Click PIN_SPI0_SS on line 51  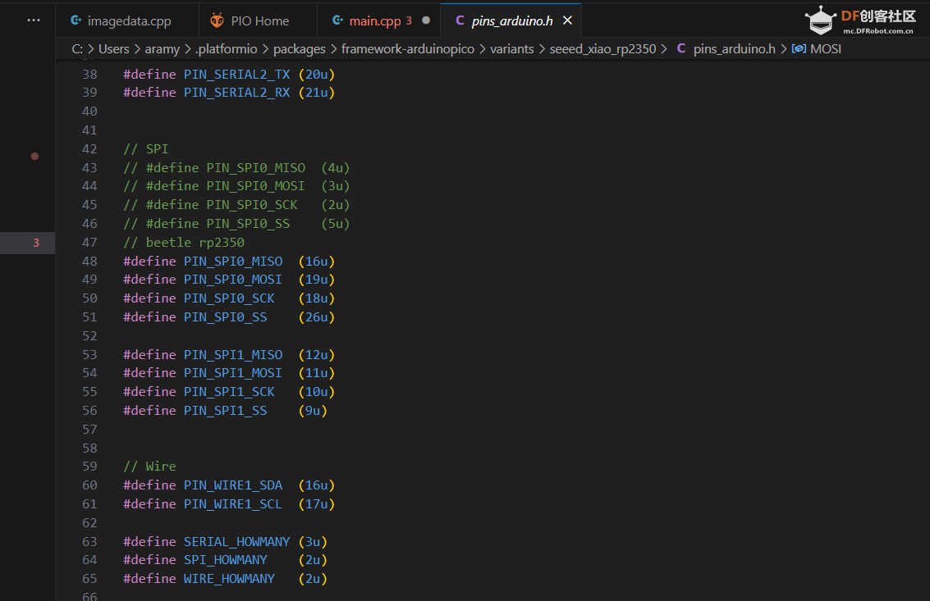pyautogui.click(x=226, y=317)
